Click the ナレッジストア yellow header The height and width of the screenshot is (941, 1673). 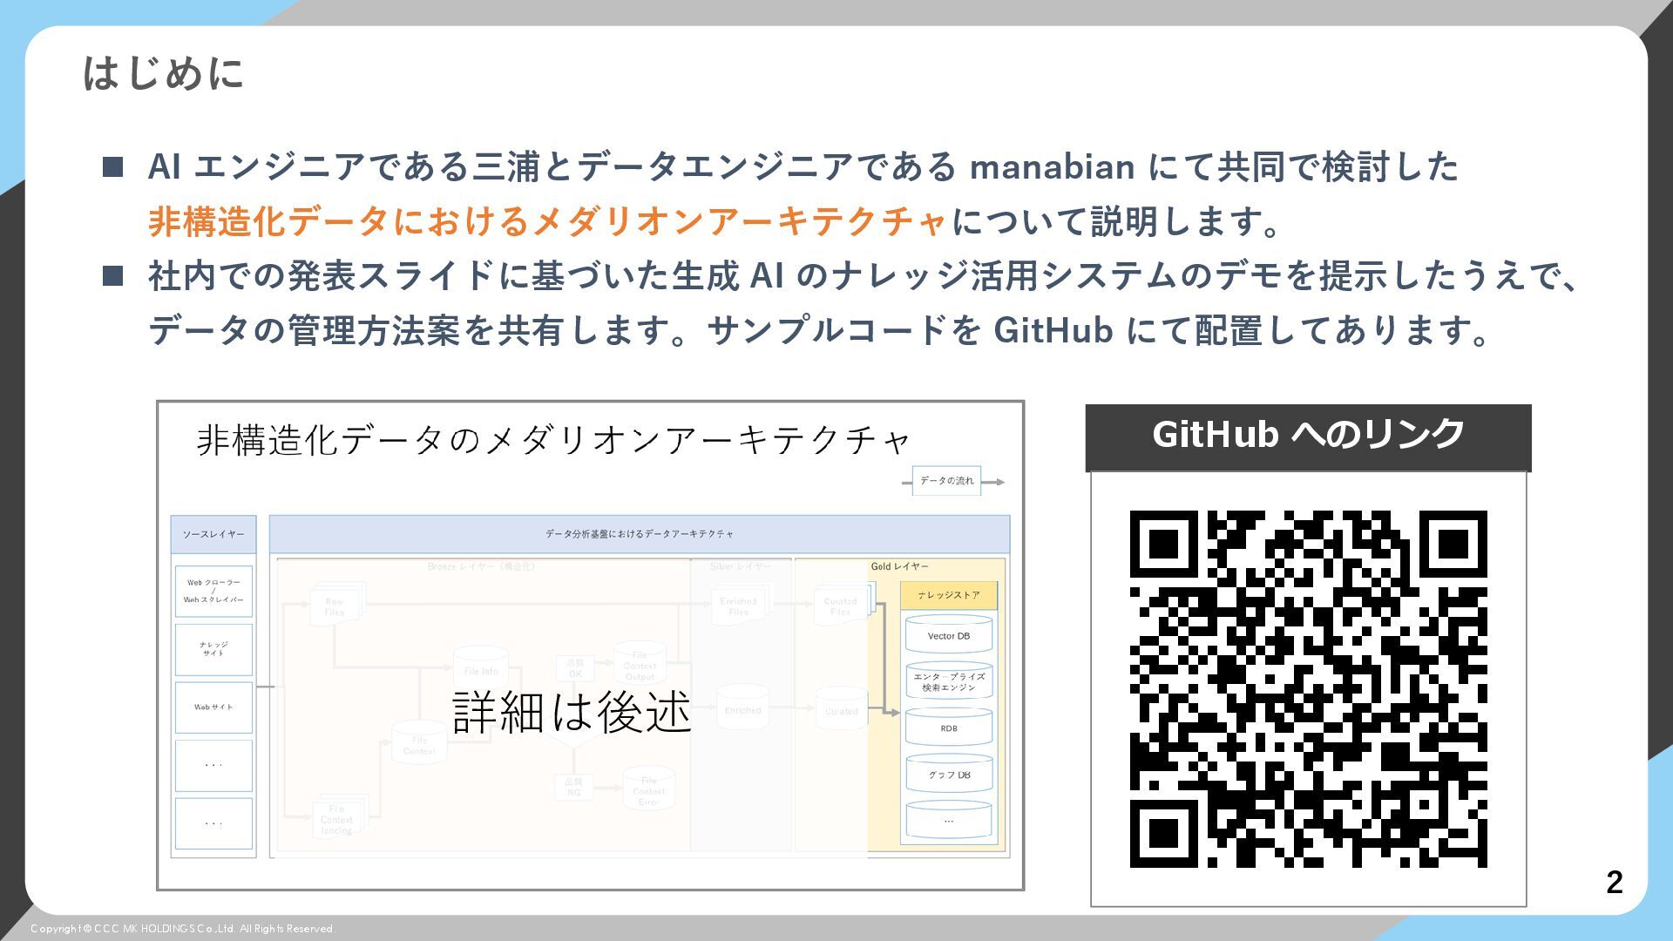tap(949, 595)
